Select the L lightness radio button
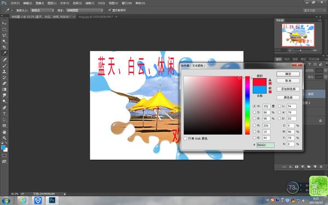Image resolution: width=328 pixels, height=205 pixels. tap(279, 106)
